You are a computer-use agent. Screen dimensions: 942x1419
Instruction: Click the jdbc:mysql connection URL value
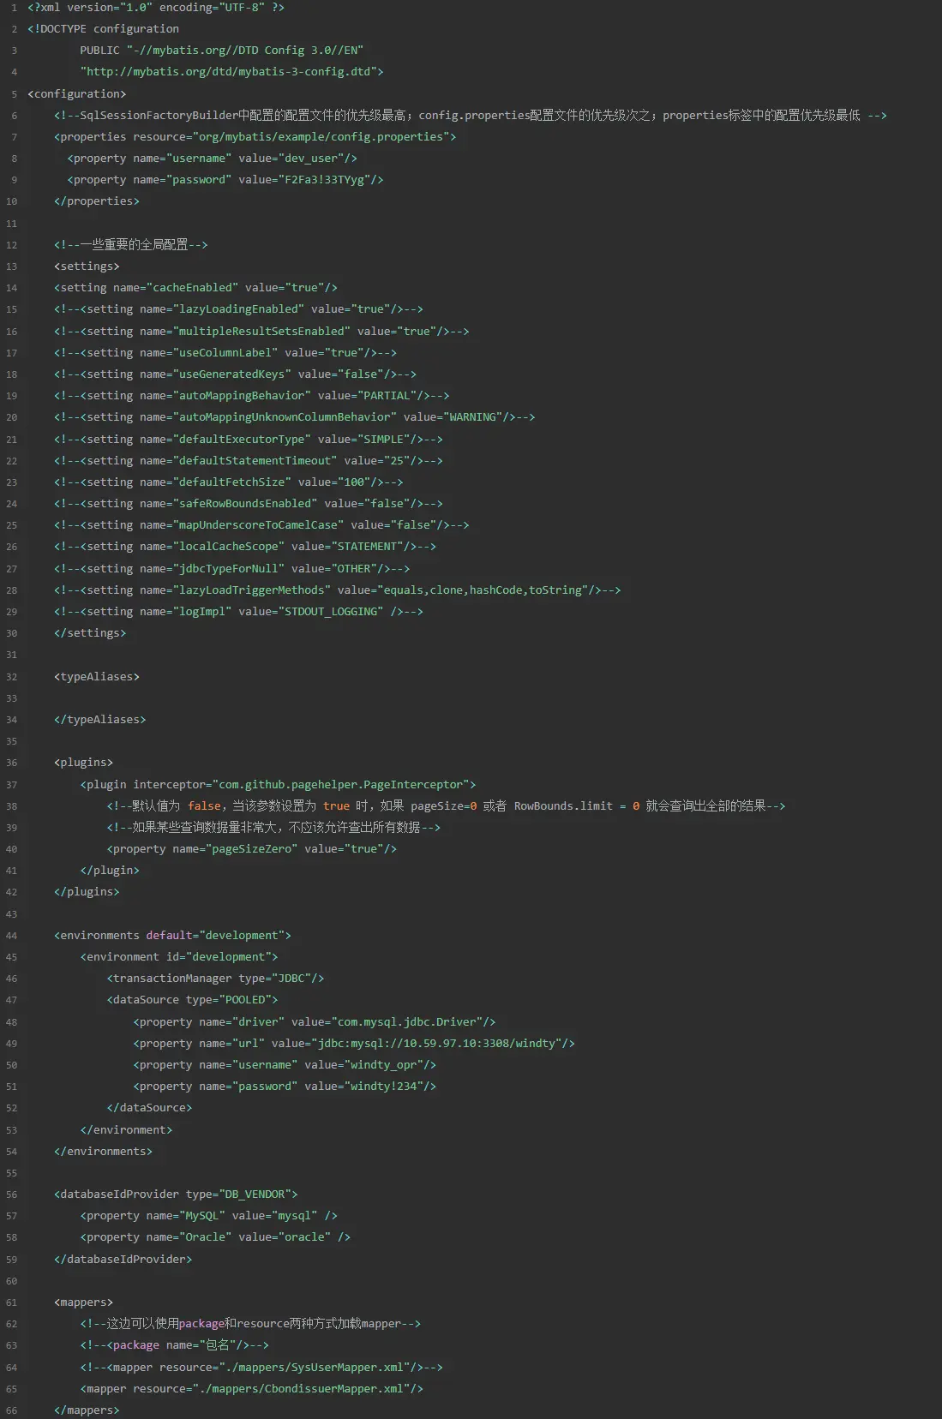440,1044
